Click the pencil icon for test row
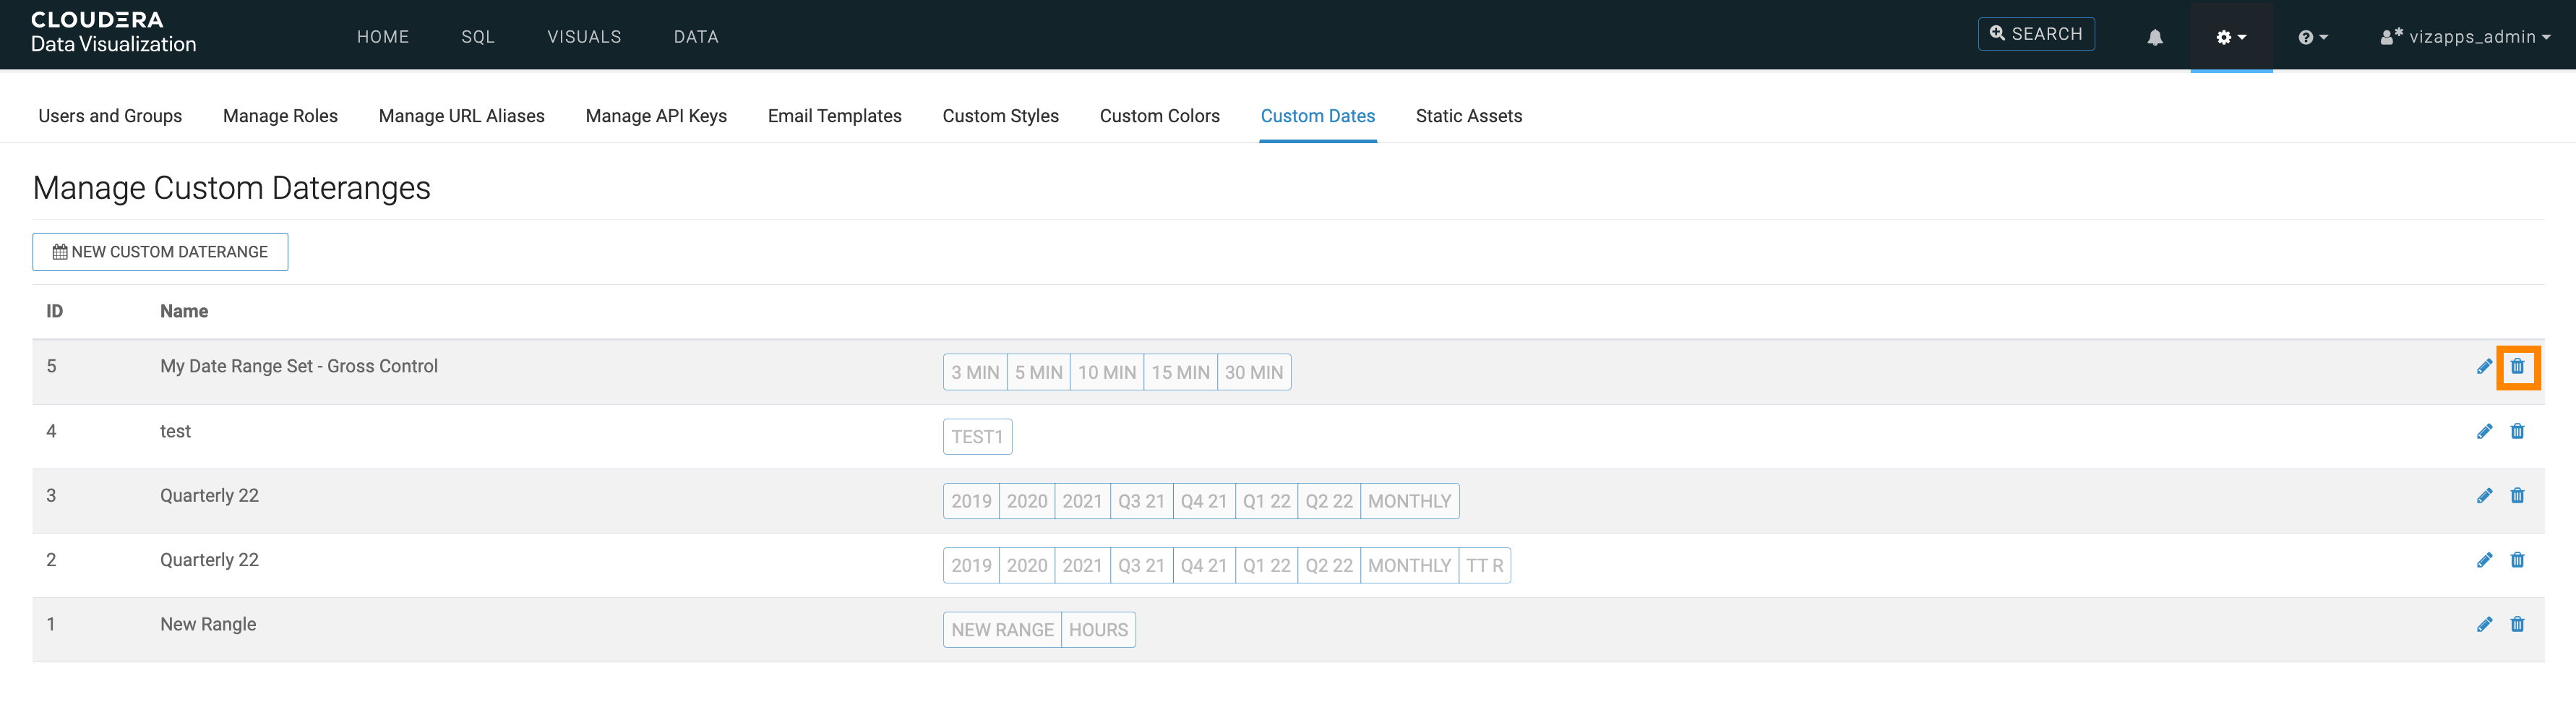 [2484, 432]
